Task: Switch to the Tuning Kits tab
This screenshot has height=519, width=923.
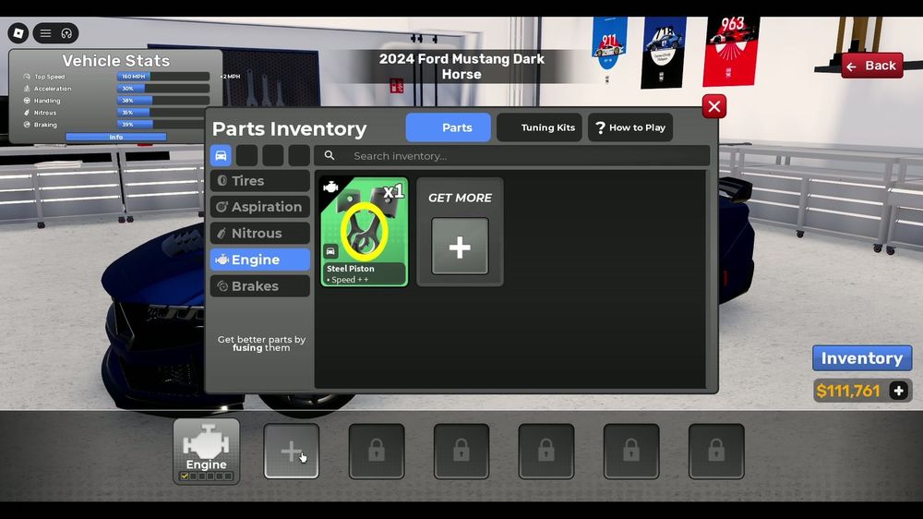Action: pyautogui.click(x=539, y=127)
